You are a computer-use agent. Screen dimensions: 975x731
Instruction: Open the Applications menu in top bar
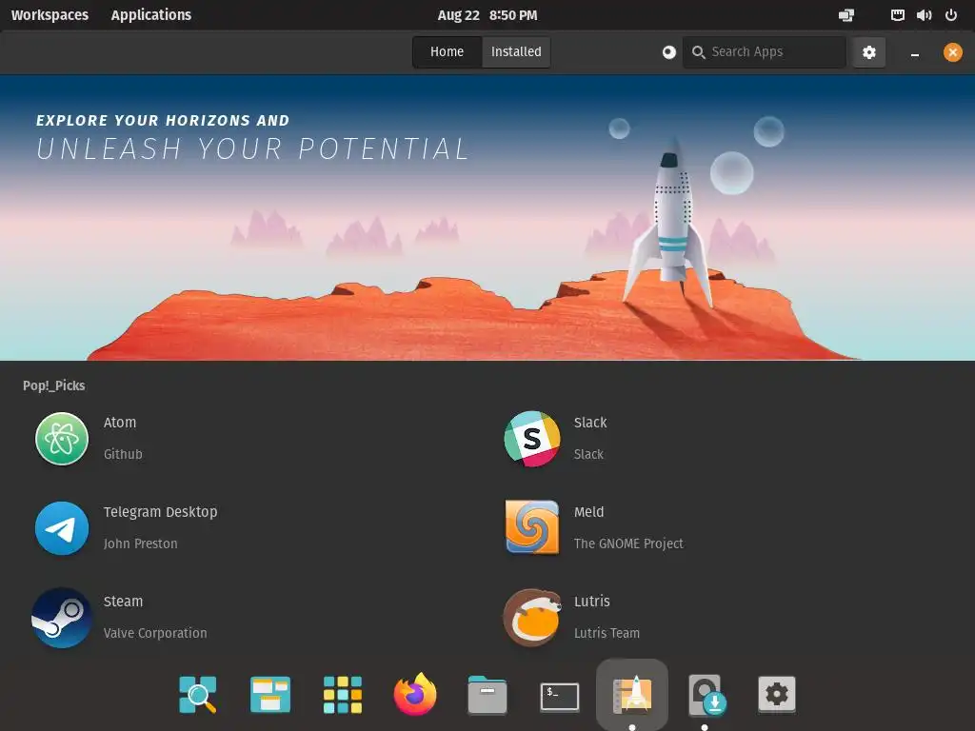[151, 15]
